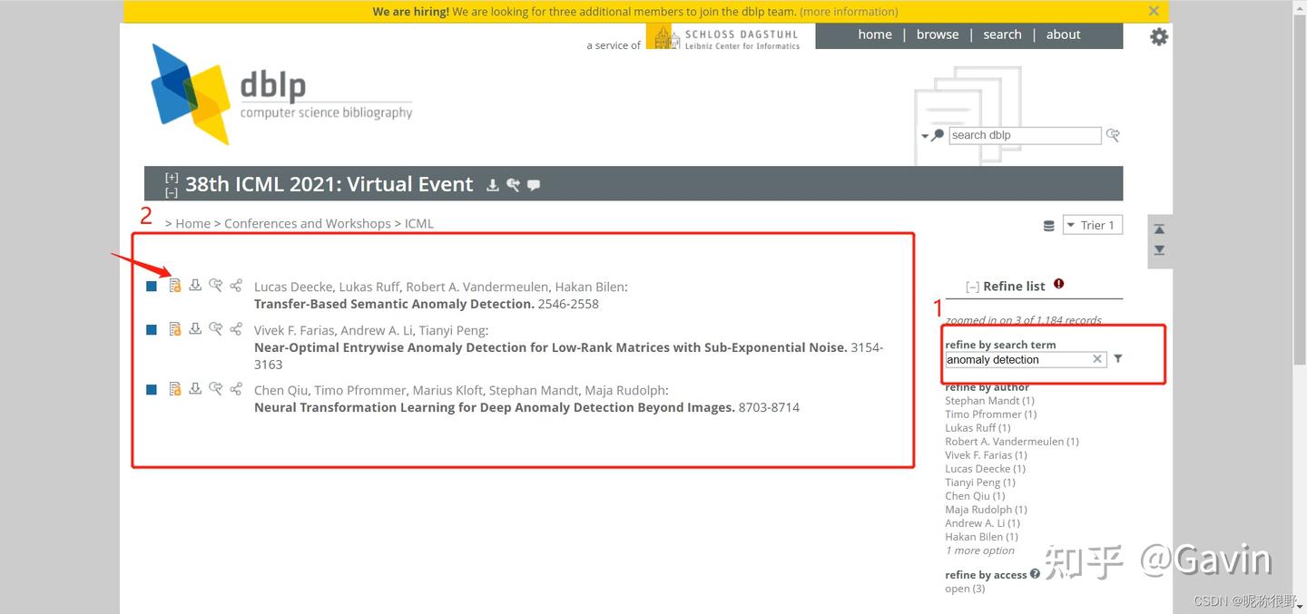Select the checkbox for the Chen Qiu paper

[152, 389]
